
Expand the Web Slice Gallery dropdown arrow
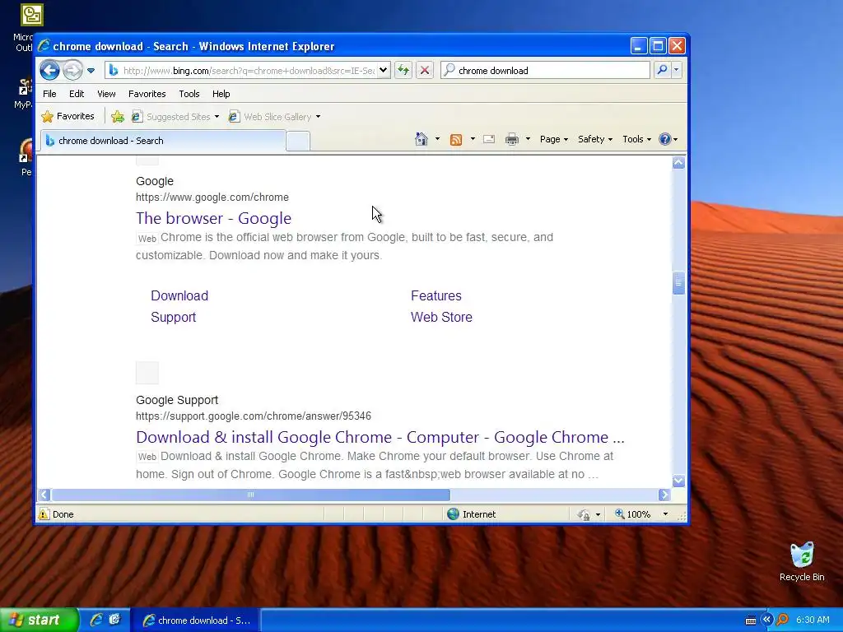319,117
